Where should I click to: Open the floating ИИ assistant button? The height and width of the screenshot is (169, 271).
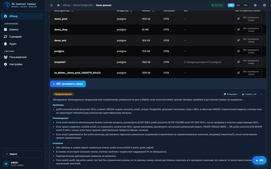point(259,160)
